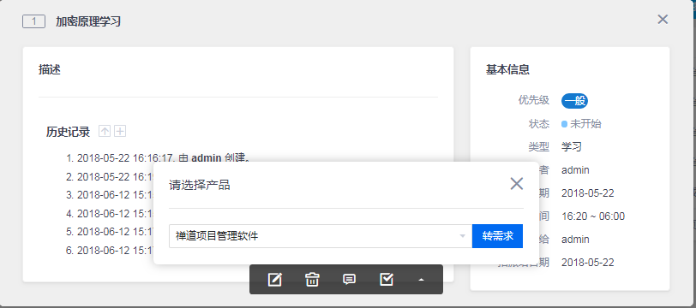The image size is (696, 308).
Task: Click the edit pencil icon in bottom toolbar
Action: (275, 280)
